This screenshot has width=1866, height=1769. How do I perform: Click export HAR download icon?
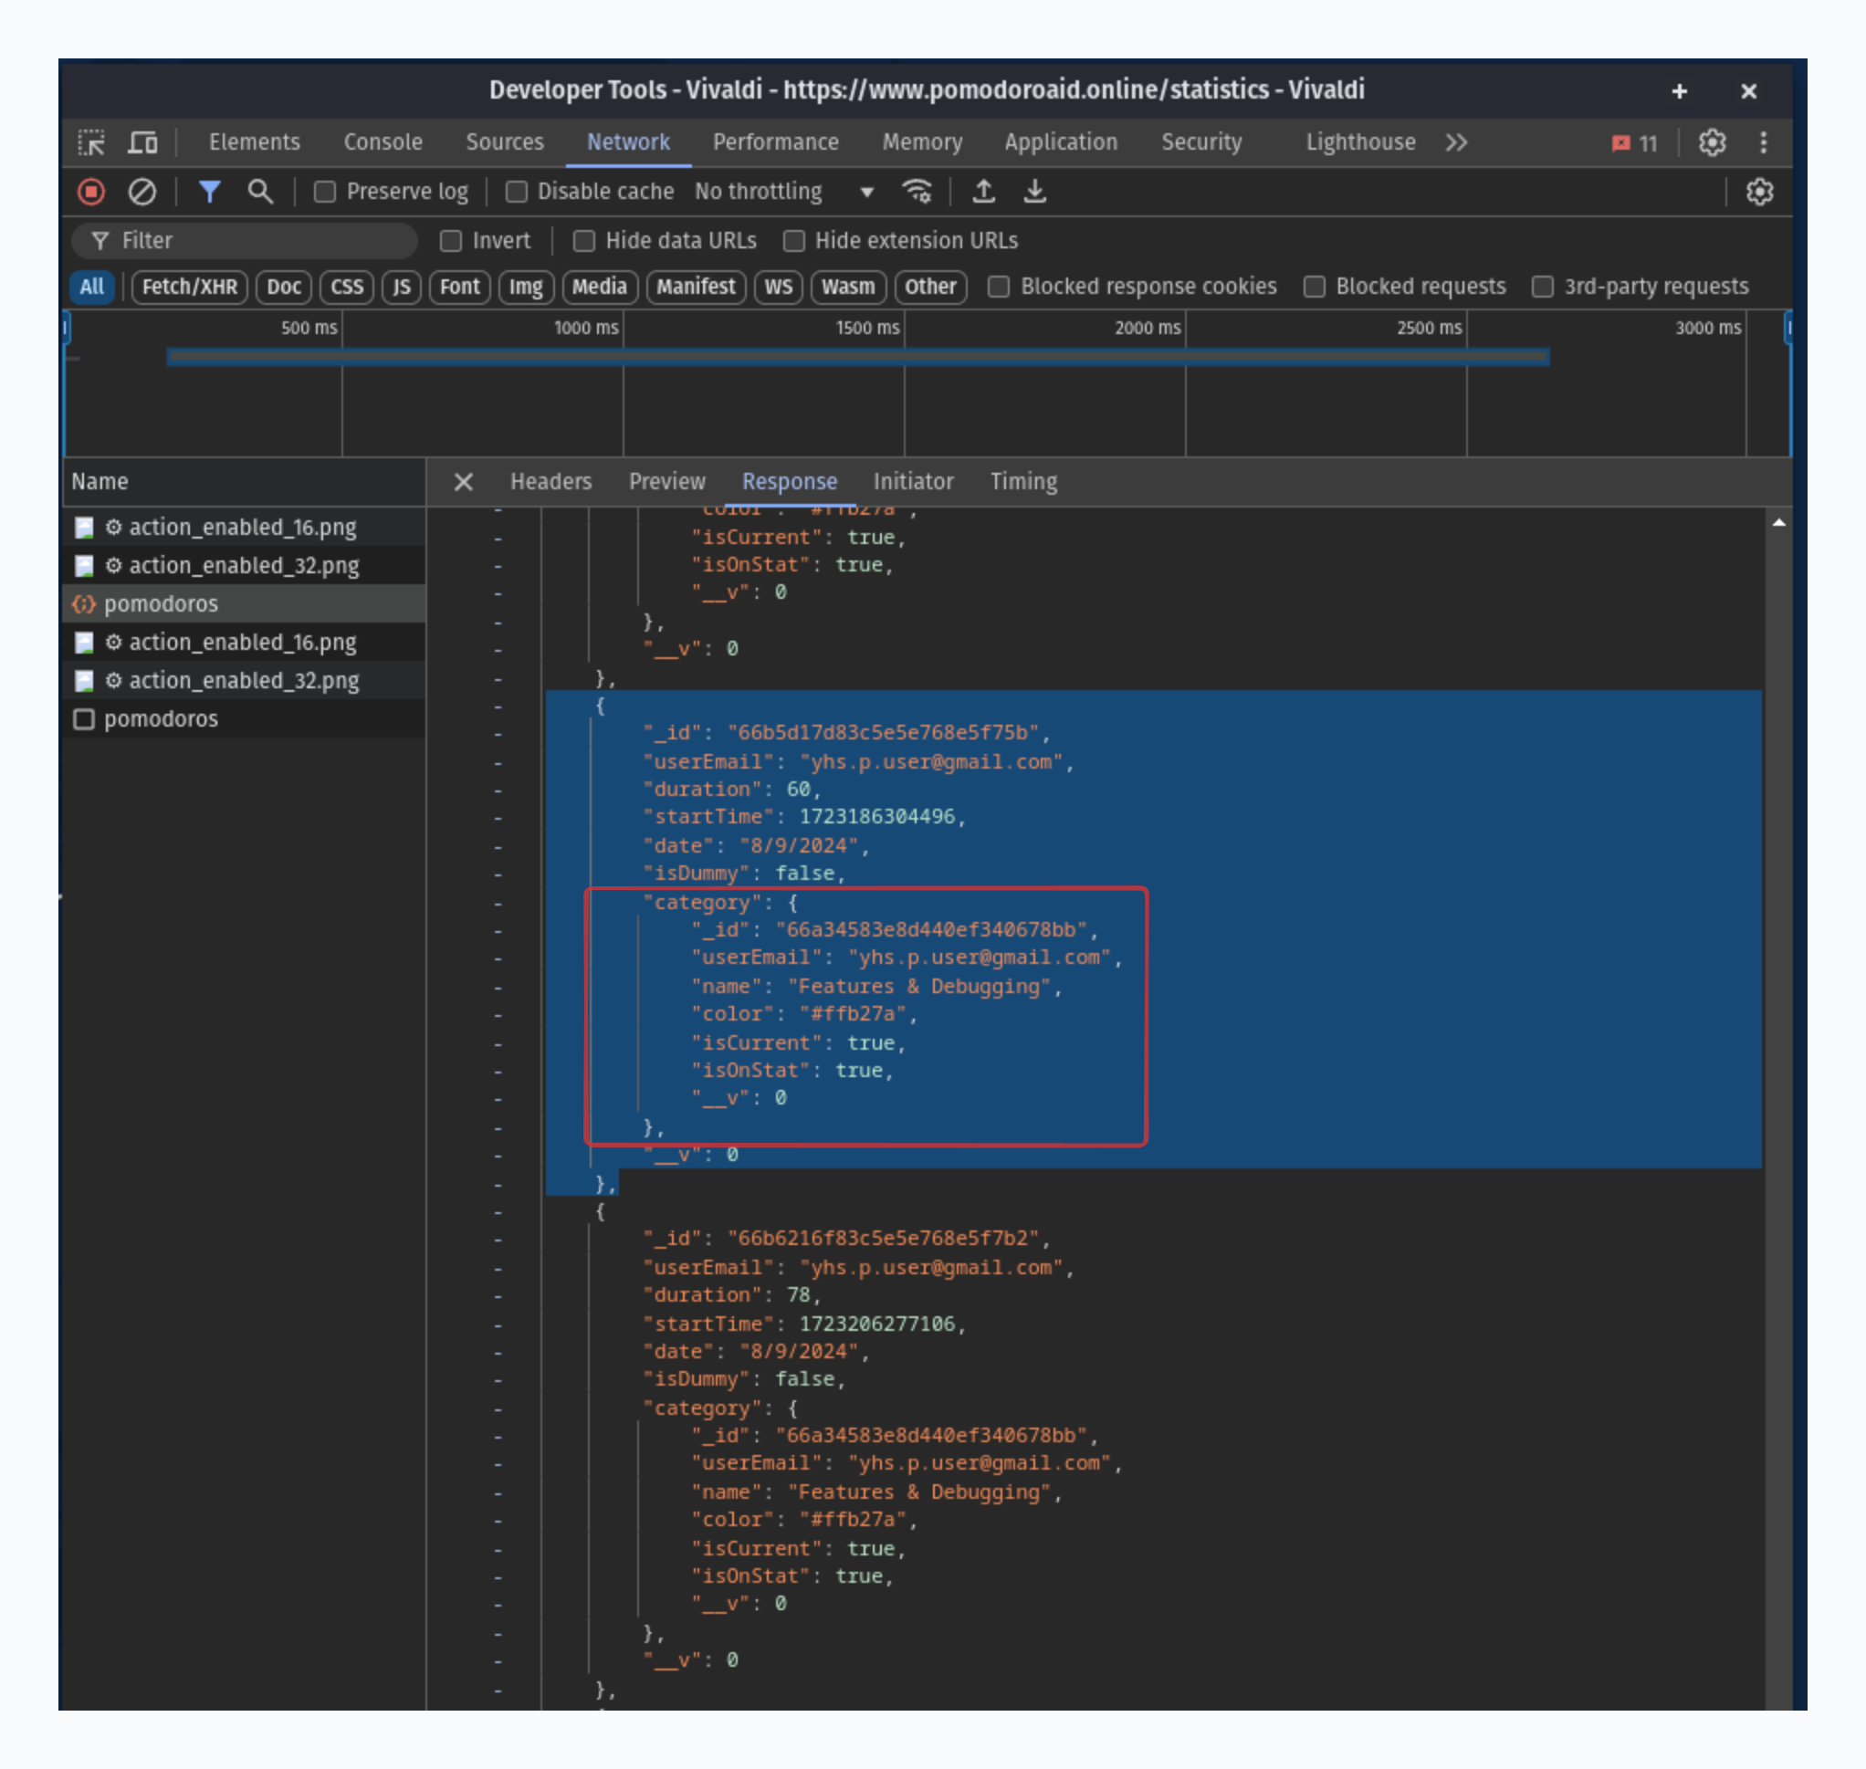[x=1034, y=193]
